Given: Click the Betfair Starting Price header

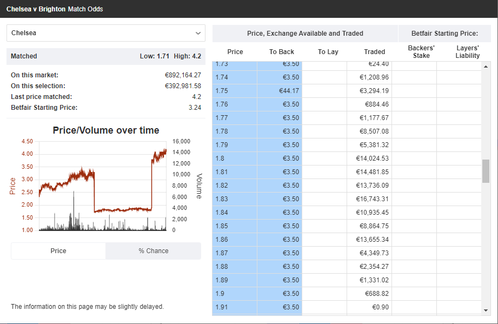Looking at the screenshot, I should coord(444,34).
